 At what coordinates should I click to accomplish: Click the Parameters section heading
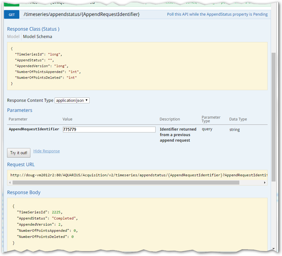[19, 110]
